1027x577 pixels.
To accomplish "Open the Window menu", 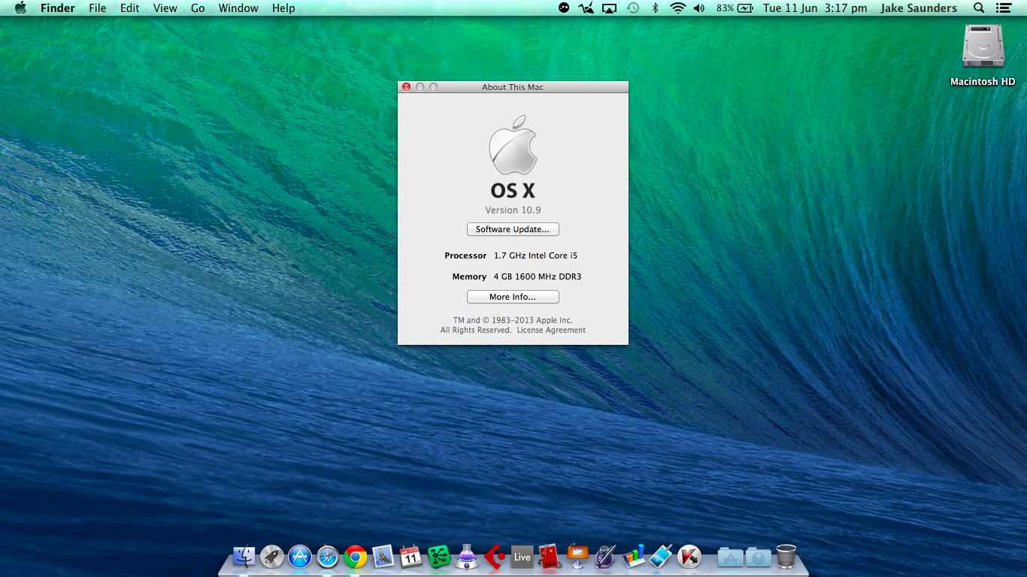I will click(238, 8).
